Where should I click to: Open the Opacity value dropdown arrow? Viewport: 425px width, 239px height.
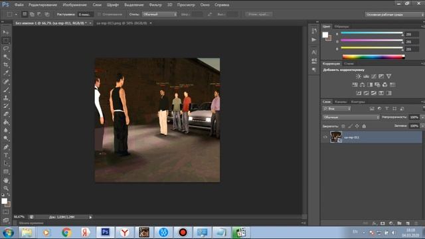click(x=422, y=118)
